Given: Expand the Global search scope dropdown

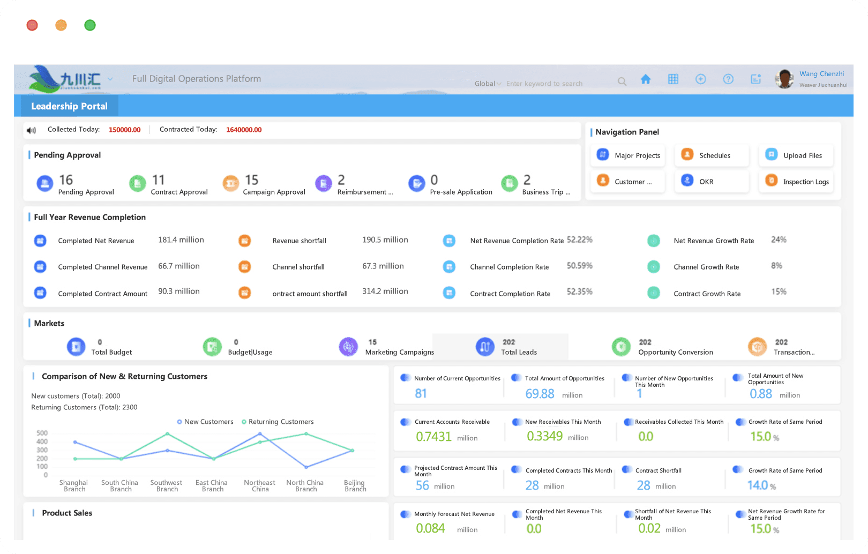Looking at the screenshot, I should 488,84.
